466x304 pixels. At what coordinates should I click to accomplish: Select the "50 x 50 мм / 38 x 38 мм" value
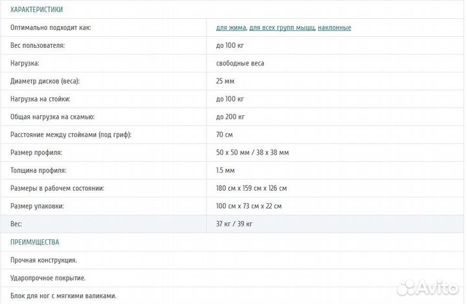252,153
